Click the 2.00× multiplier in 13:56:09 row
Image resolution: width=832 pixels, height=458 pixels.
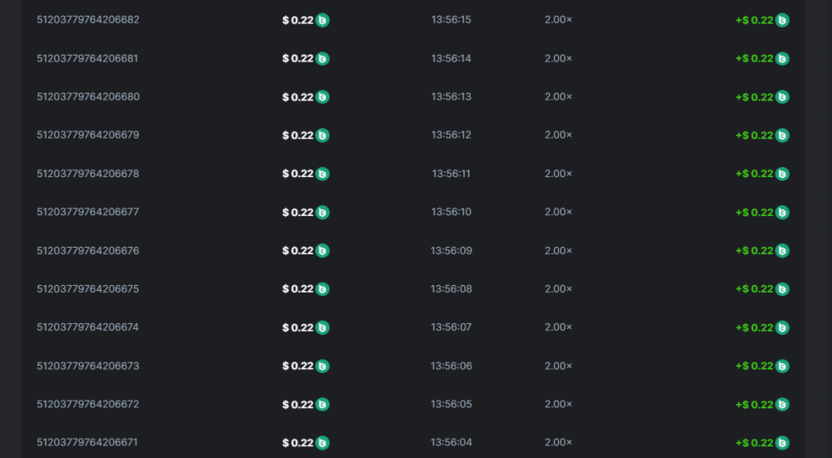[x=558, y=251]
